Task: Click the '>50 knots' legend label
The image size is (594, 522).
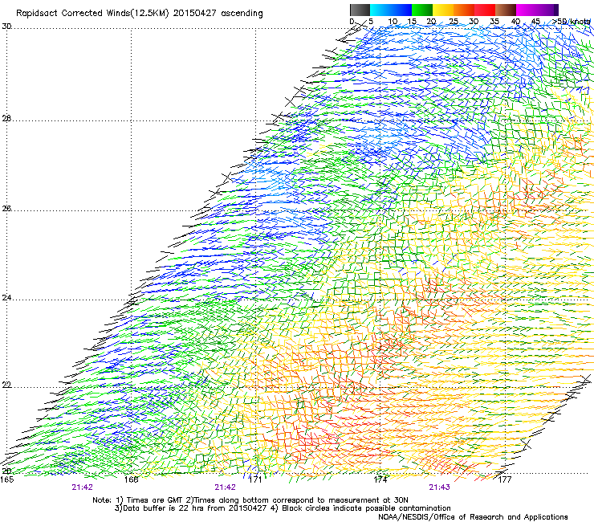Action: 572,22
